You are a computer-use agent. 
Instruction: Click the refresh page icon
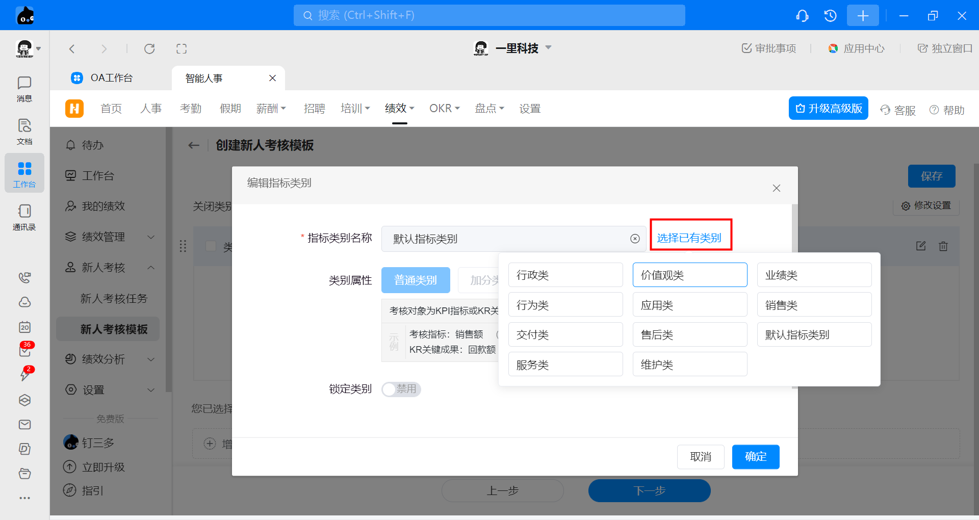coord(149,49)
